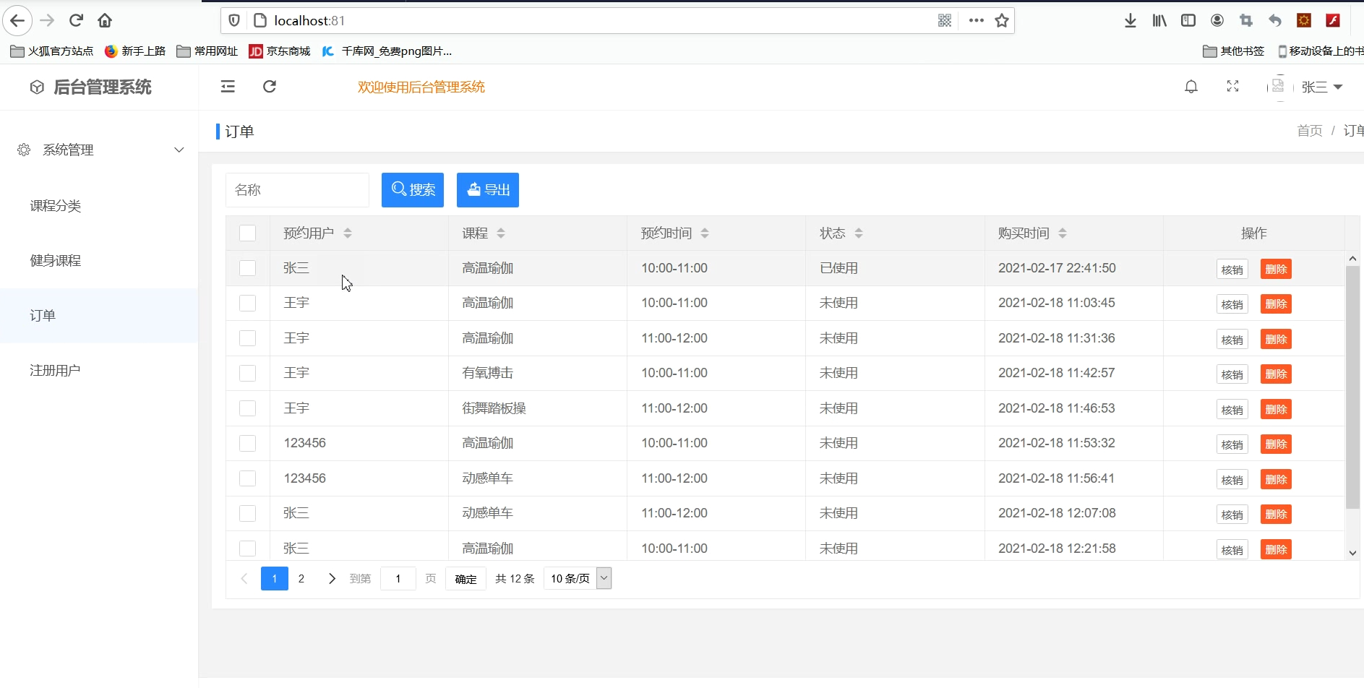Check row 张三 purchased 22:41:50
This screenshot has height=688, width=1364.
point(247,268)
